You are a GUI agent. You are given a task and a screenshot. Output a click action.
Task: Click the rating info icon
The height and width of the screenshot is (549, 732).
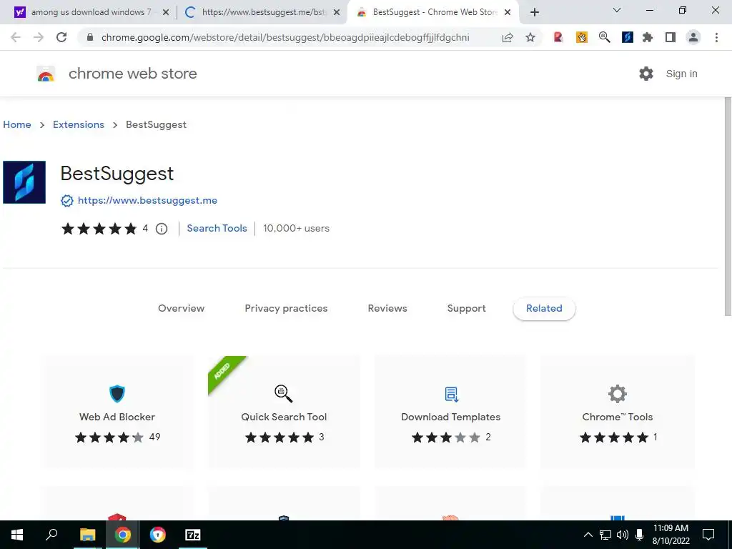pyautogui.click(x=162, y=229)
